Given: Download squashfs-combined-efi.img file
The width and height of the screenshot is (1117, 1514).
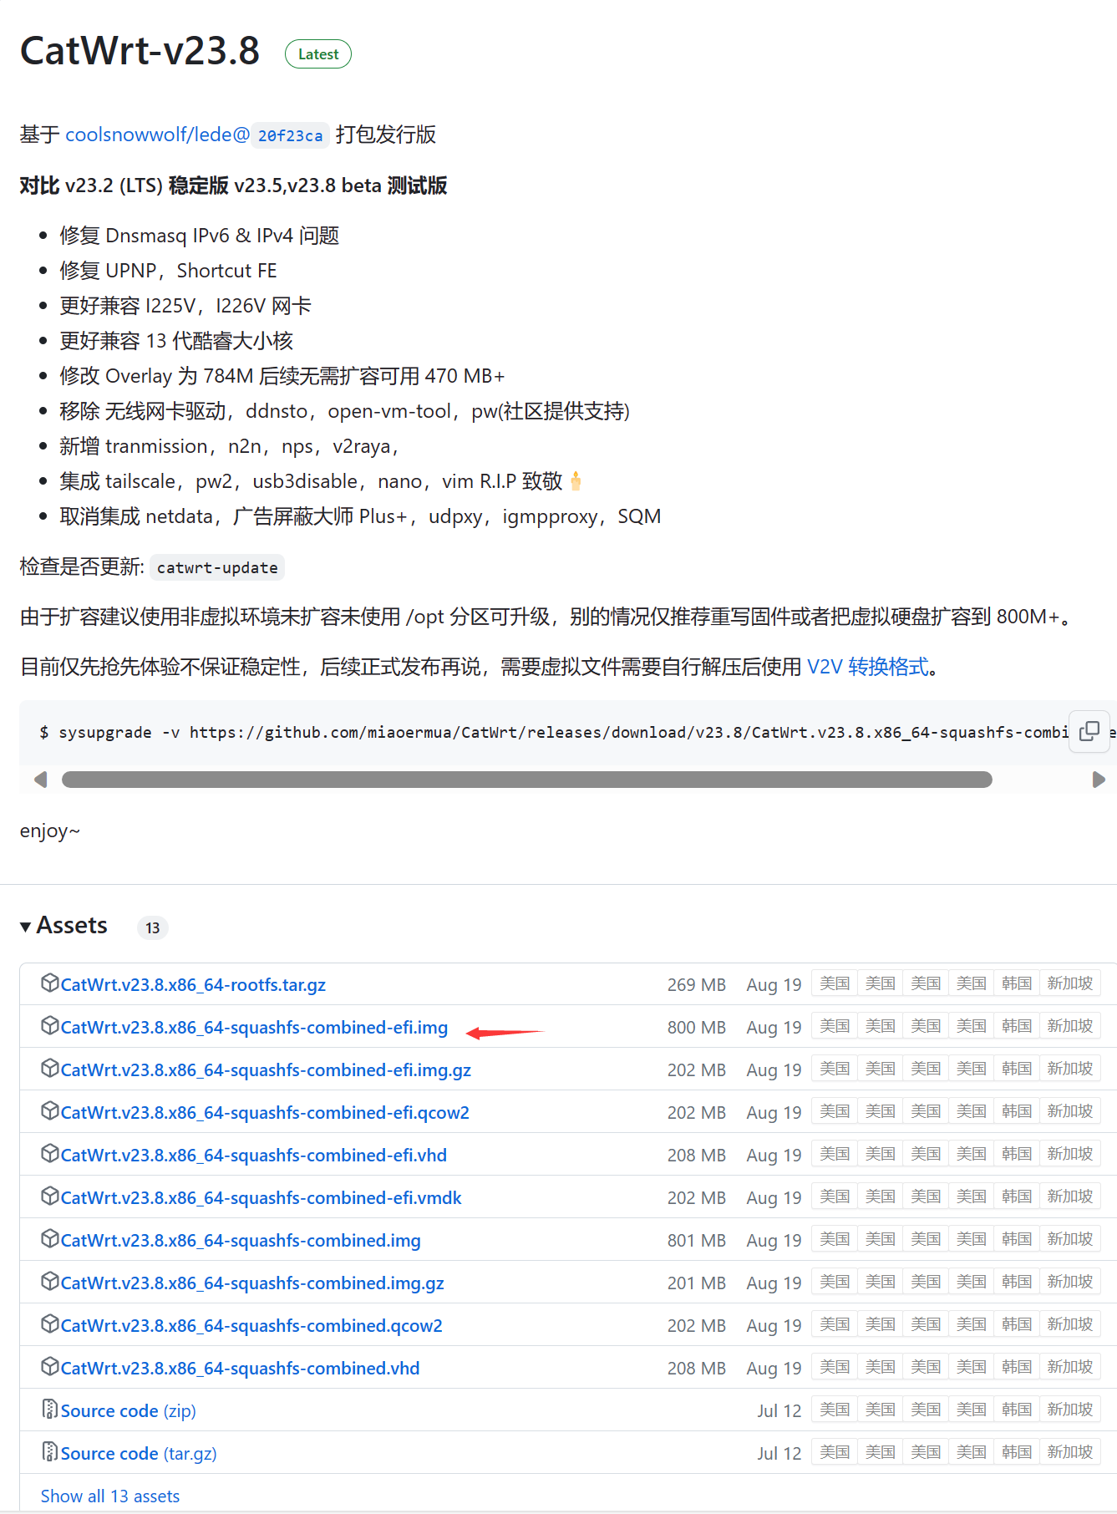Looking at the screenshot, I should (x=254, y=1027).
